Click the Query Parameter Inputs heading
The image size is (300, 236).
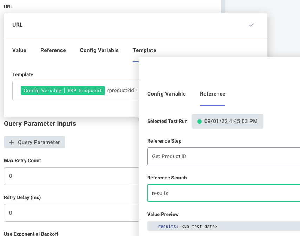coord(40,124)
